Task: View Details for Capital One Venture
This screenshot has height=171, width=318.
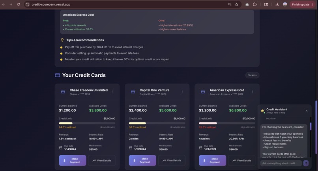Action: tap(172, 160)
